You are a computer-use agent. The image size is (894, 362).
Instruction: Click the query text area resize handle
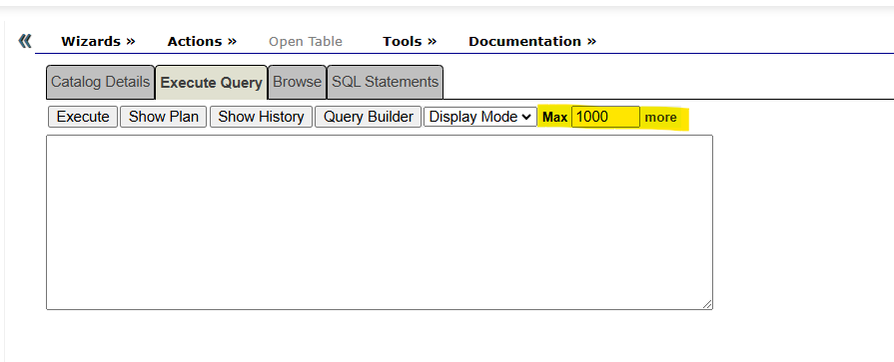(707, 304)
